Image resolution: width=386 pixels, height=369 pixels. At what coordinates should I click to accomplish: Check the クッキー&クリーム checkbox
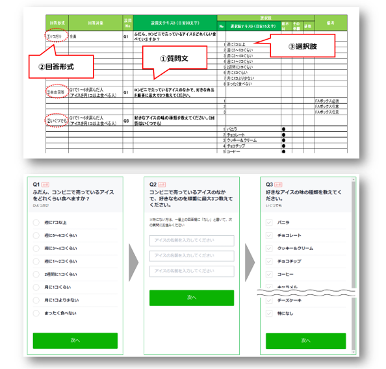pos(269,248)
